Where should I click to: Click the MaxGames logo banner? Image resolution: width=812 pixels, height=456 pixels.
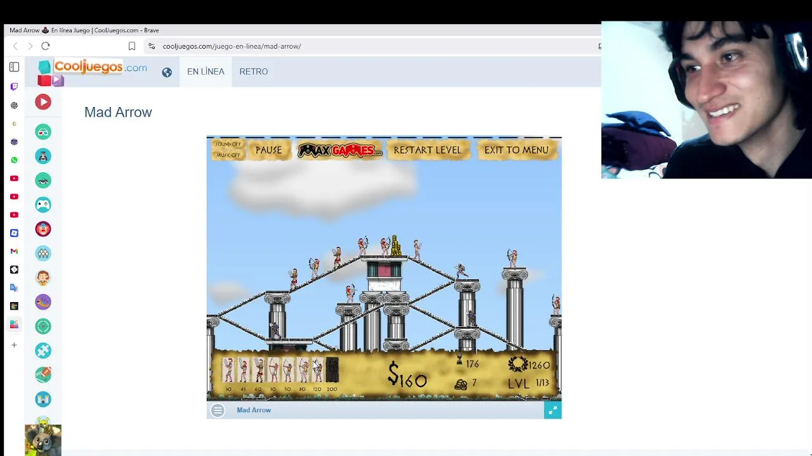(339, 150)
